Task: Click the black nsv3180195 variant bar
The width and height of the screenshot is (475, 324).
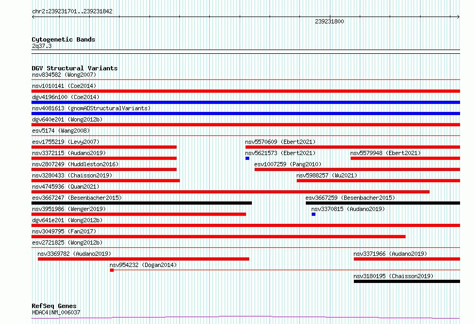Action: pyautogui.click(x=407, y=281)
